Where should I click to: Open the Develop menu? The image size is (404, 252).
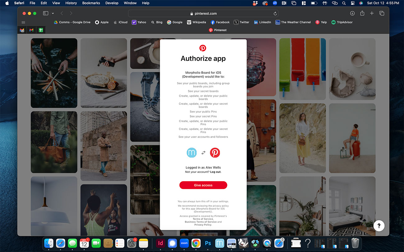(112, 3)
